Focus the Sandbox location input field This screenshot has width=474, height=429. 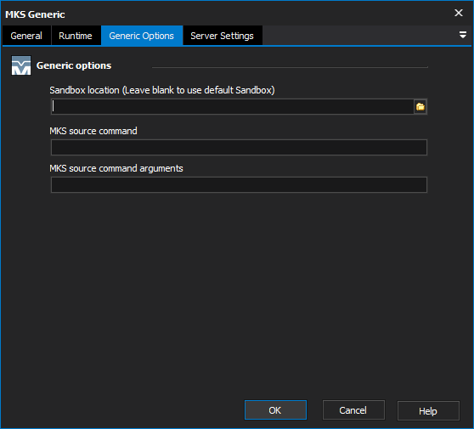click(232, 107)
